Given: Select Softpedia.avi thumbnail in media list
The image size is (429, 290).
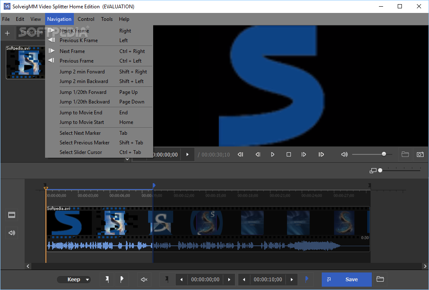Looking at the screenshot, I should 25,62.
